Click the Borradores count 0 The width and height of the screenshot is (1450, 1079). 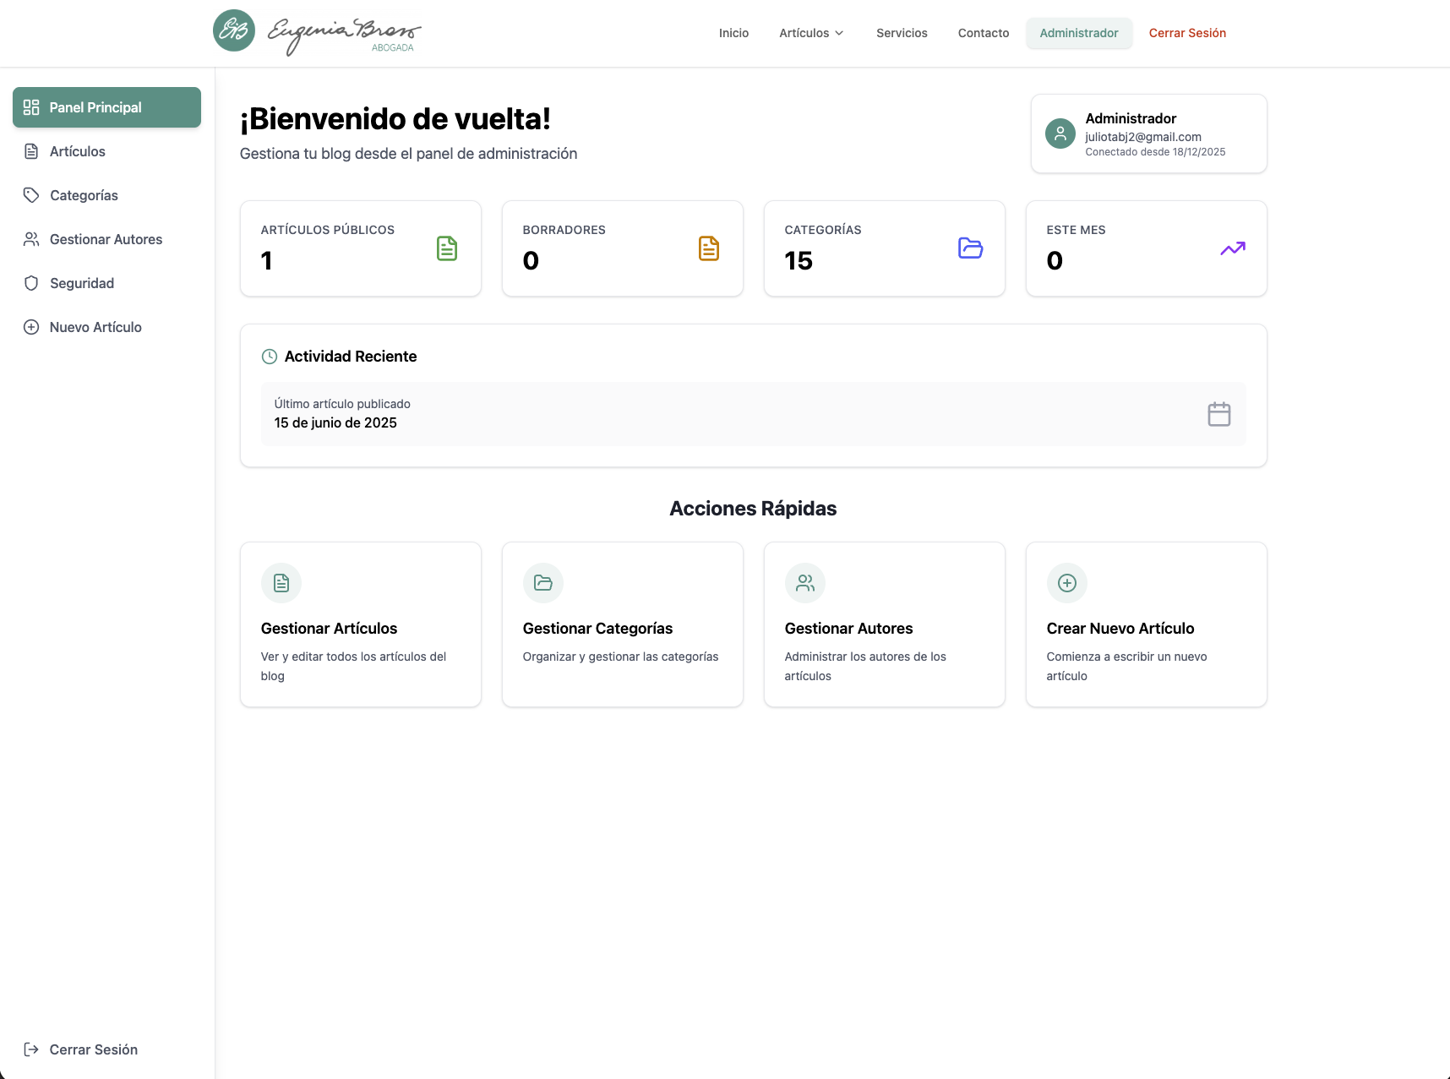pos(531,260)
